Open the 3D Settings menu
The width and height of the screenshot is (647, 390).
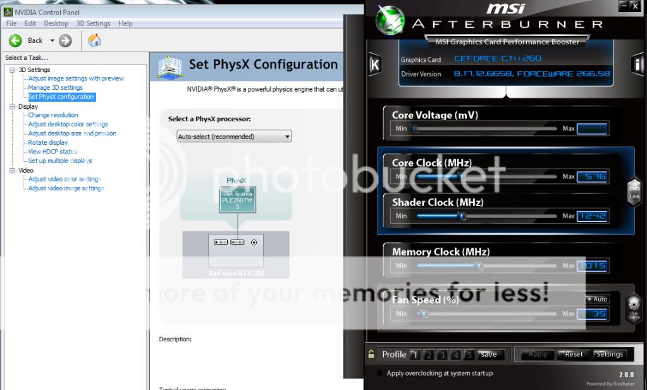93,23
